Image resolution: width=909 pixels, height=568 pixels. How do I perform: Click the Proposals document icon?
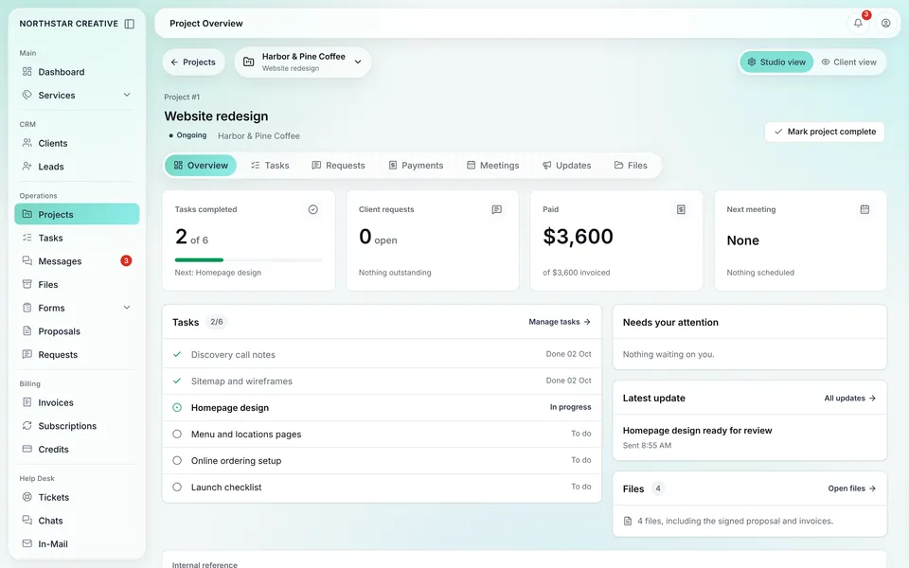[x=27, y=331]
